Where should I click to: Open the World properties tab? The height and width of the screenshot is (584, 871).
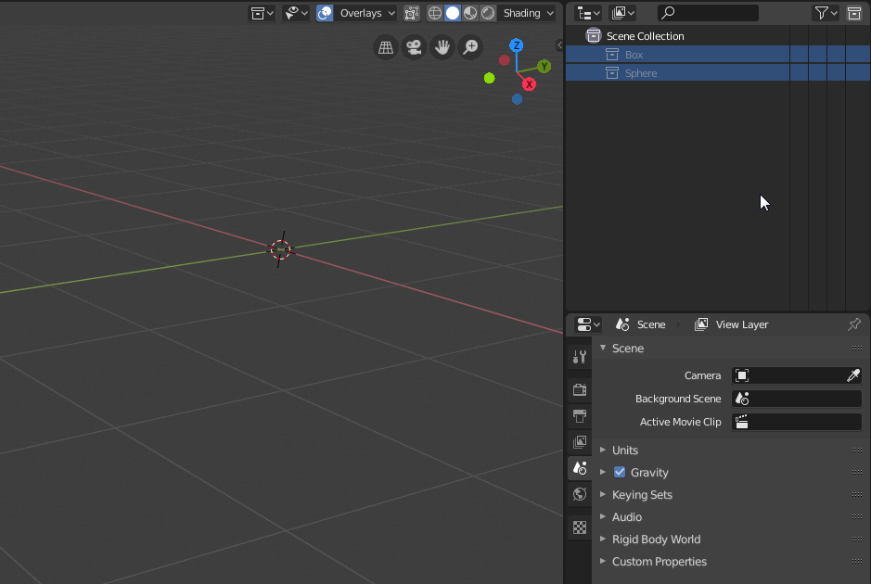(x=579, y=494)
